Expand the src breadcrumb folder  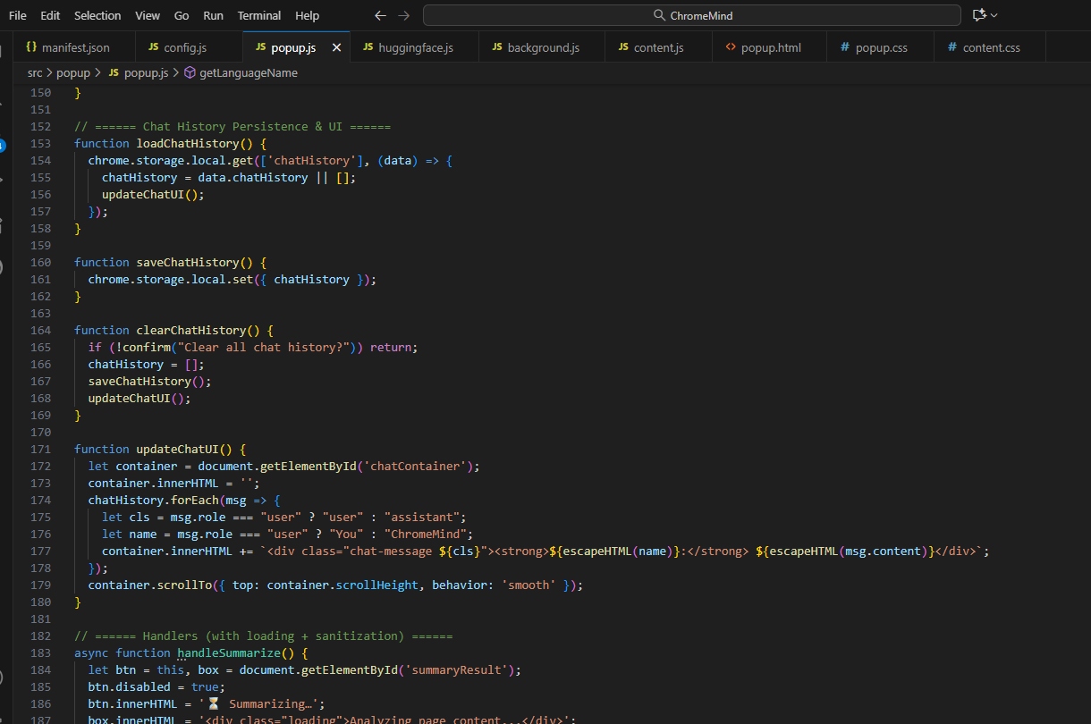pyautogui.click(x=35, y=72)
